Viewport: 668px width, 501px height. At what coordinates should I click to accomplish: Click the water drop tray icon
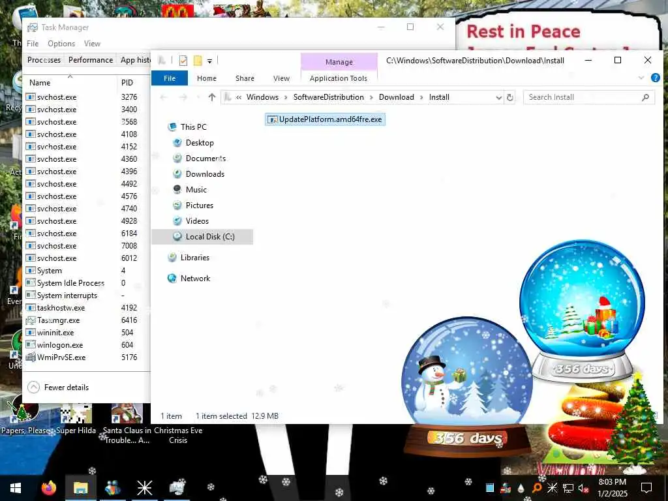click(521, 488)
